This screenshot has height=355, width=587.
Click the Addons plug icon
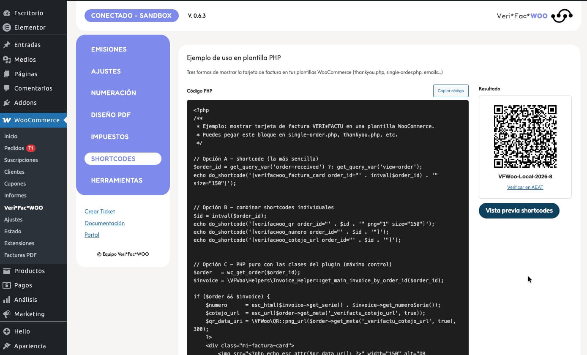7,103
